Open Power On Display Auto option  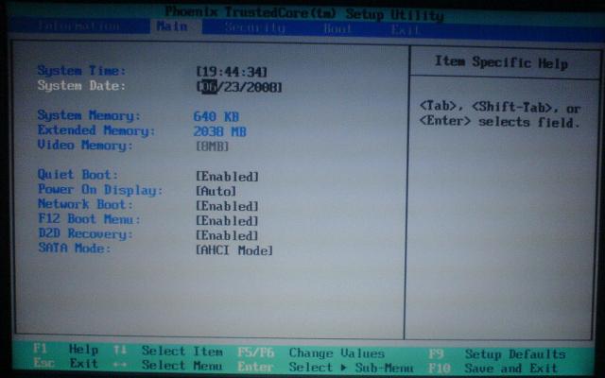coord(216,191)
